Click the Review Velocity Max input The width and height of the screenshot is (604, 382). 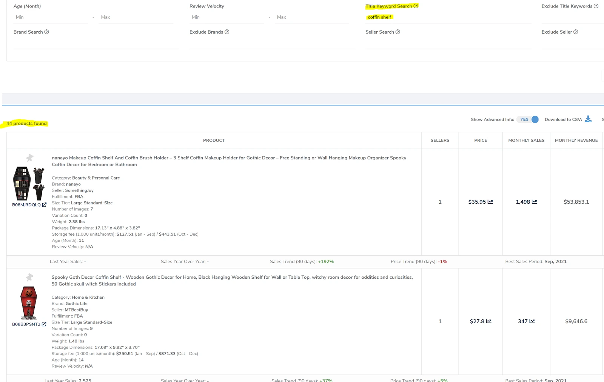312,17
